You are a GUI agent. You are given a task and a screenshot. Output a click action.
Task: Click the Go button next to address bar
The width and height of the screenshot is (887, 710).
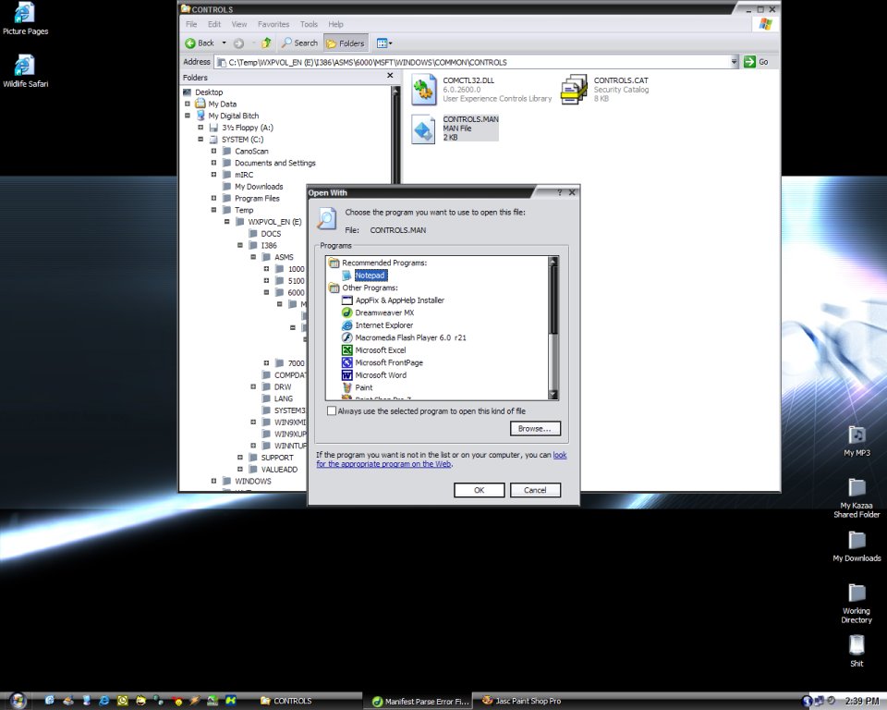[757, 62]
